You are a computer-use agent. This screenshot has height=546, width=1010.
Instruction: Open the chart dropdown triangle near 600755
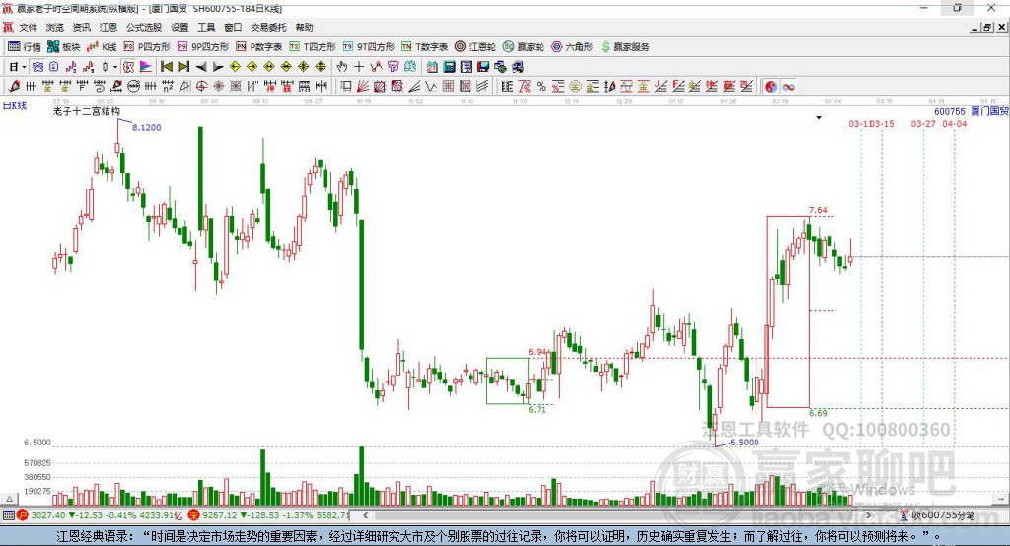pos(819,118)
